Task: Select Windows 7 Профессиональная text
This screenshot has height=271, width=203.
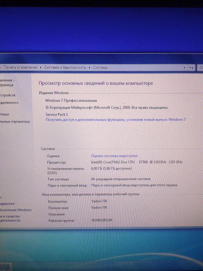Action: 71,101
